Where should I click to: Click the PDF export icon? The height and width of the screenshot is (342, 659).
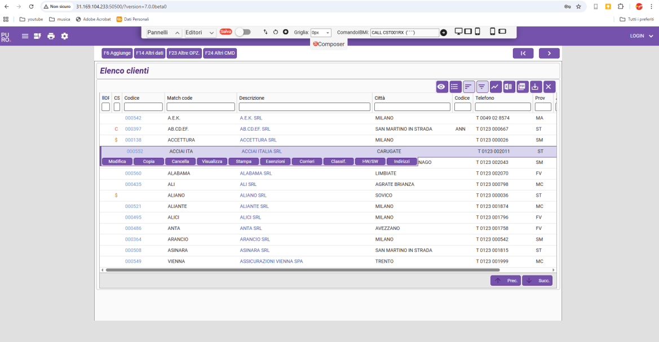[521, 87]
